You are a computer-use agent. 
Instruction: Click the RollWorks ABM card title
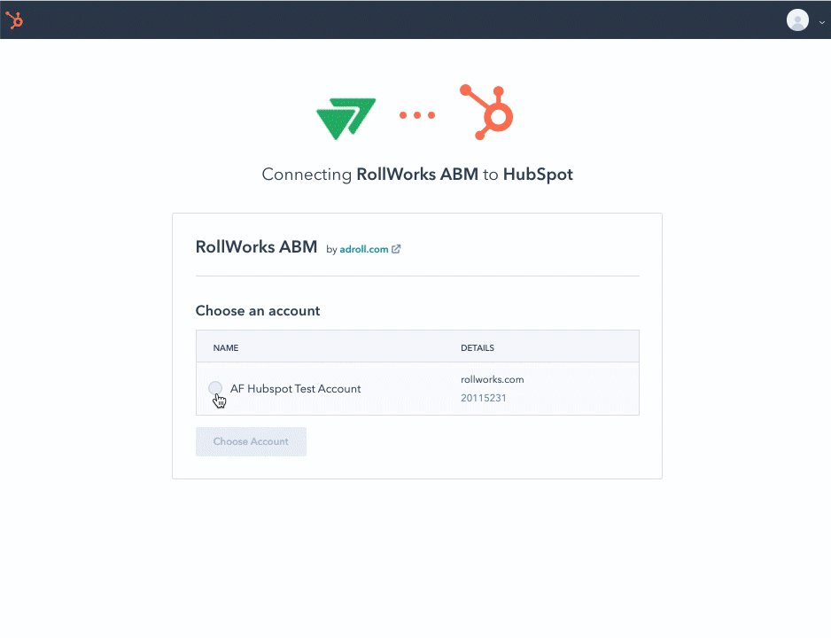[257, 247]
